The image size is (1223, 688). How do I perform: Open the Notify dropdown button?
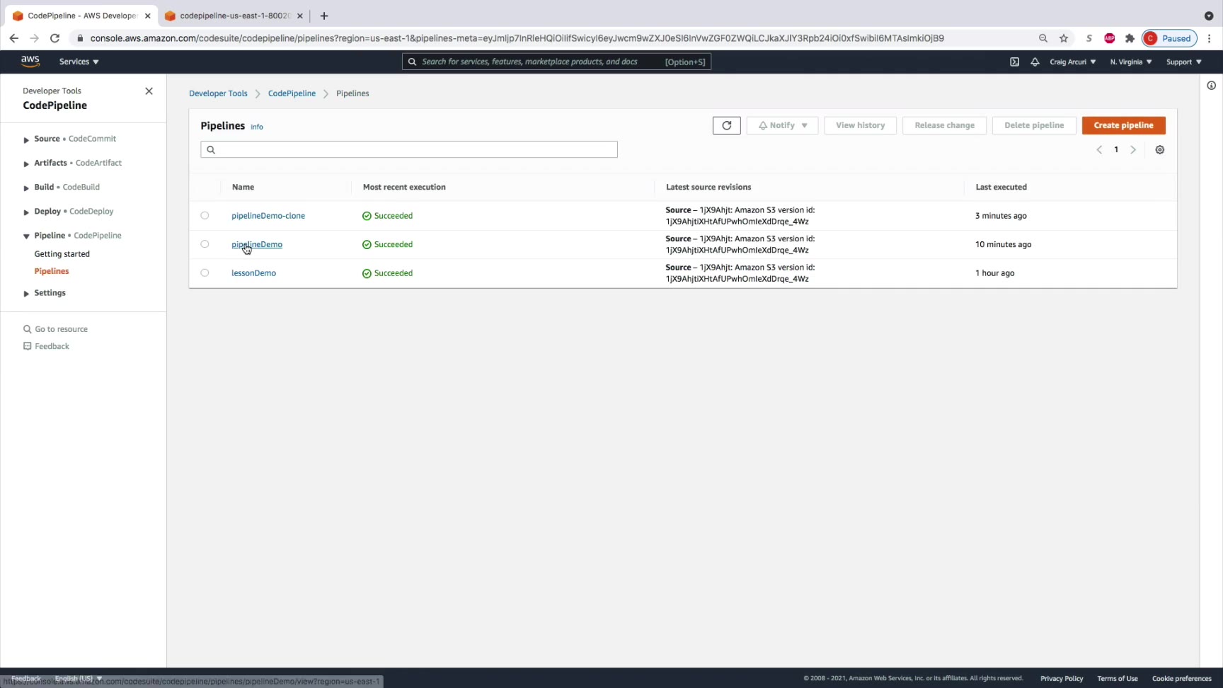tap(782, 125)
